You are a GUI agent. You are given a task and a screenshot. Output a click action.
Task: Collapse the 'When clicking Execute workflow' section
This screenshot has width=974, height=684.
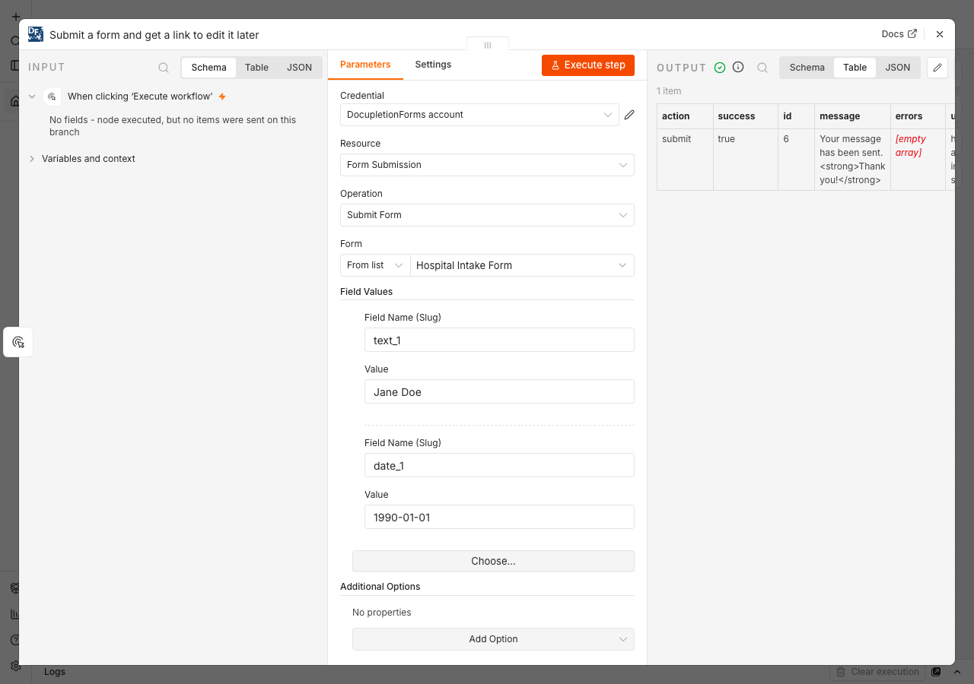32,97
